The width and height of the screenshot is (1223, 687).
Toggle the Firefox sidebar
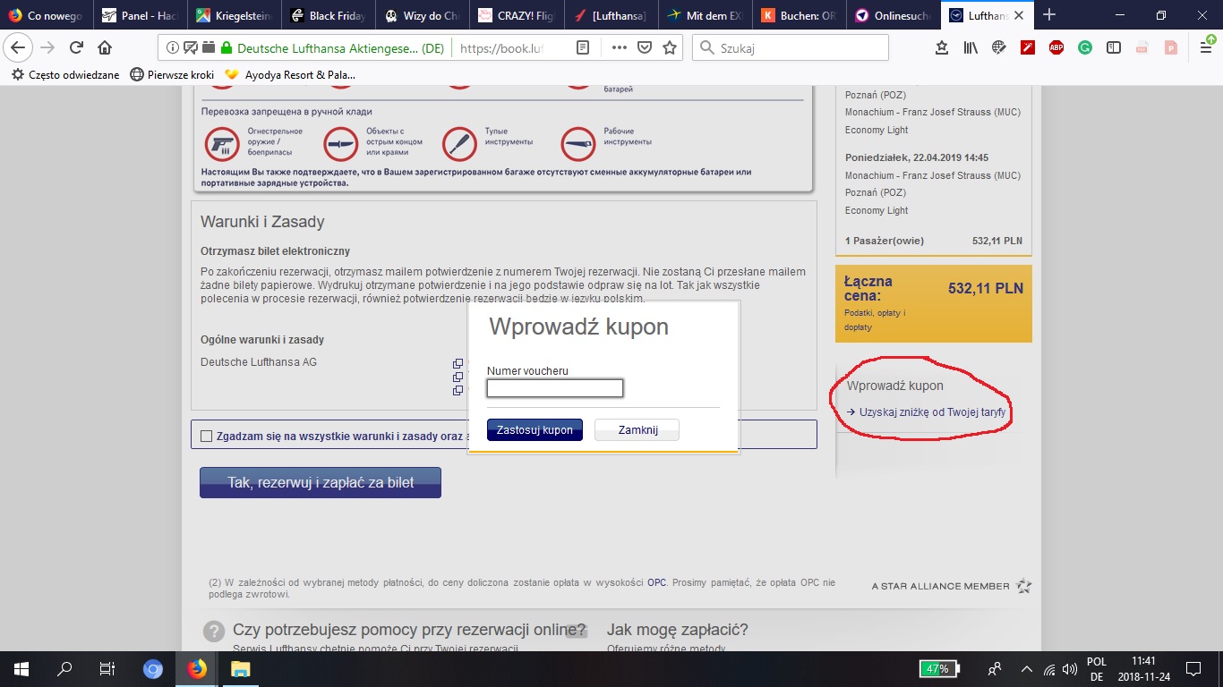pyautogui.click(x=1114, y=48)
